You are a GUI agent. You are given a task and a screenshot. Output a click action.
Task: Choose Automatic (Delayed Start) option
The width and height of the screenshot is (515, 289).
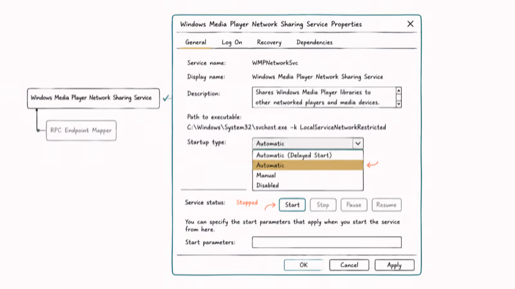point(308,155)
